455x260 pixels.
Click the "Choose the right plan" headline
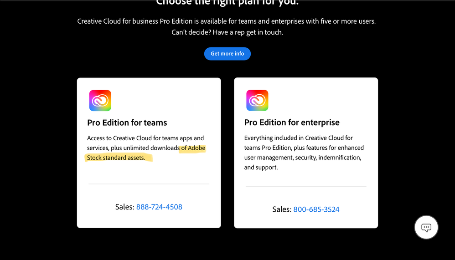pyautogui.click(x=227, y=3)
